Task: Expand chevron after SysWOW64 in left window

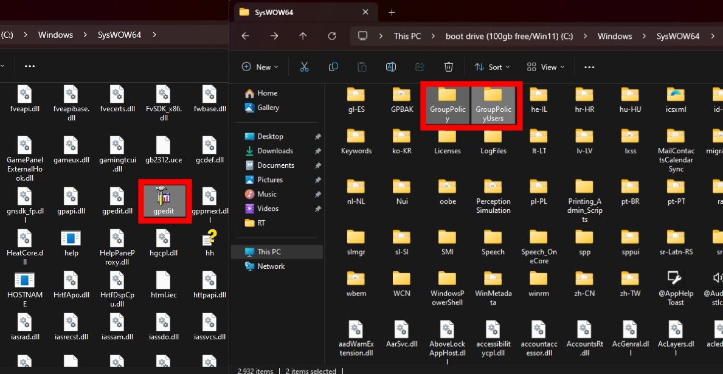Action: pyautogui.click(x=154, y=35)
